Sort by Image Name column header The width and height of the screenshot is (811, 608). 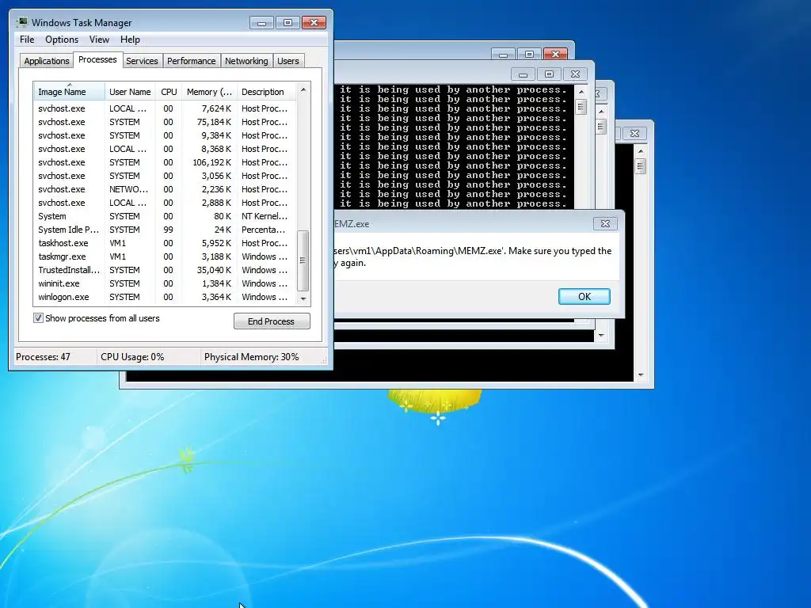[69, 92]
